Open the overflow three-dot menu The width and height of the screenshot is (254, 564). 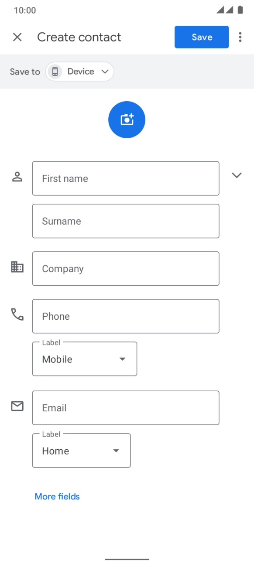(x=240, y=37)
